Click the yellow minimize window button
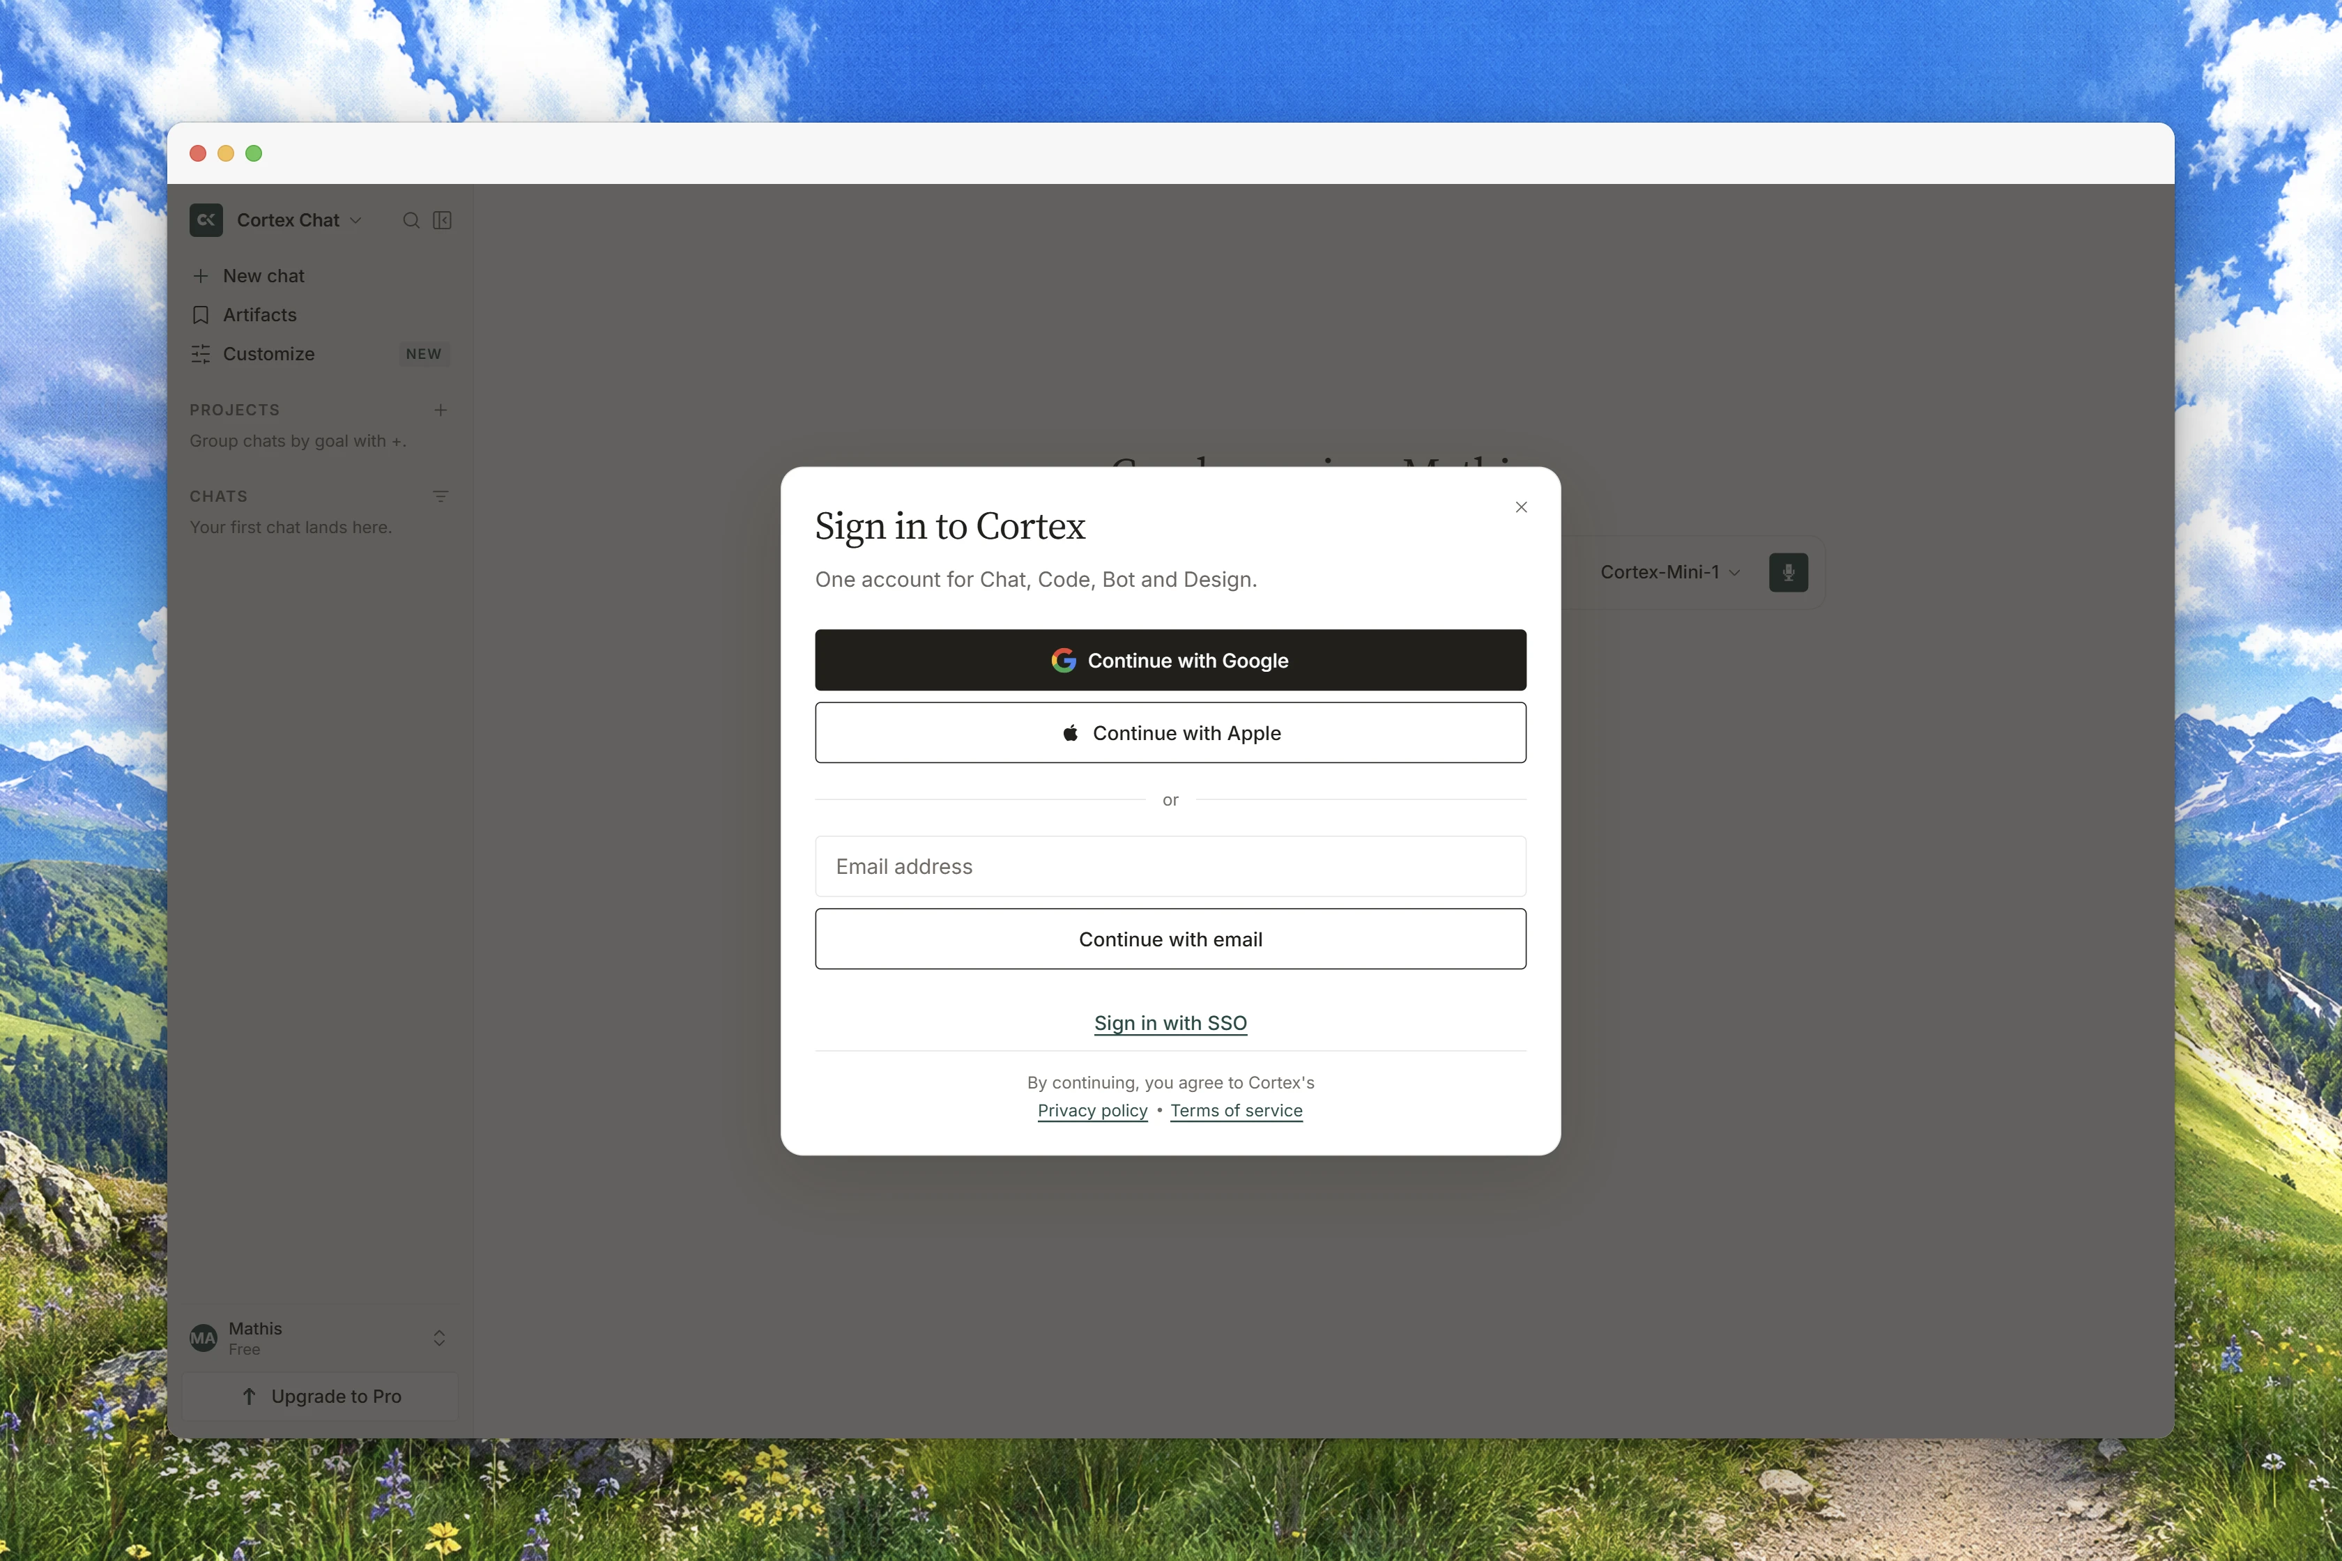Image resolution: width=2342 pixels, height=1561 pixels. 226,153
